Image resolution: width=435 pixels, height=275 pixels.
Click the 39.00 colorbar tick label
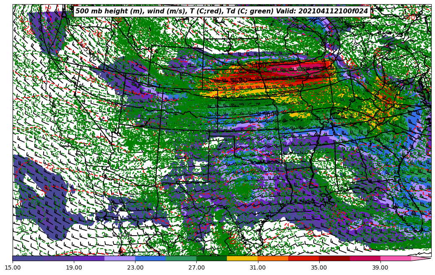coord(380,267)
